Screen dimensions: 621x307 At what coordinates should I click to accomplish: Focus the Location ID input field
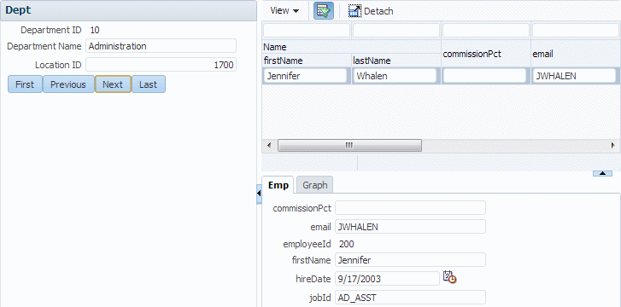click(x=161, y=65)
